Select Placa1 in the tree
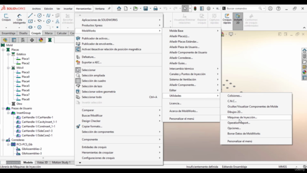 pos(25,59)
